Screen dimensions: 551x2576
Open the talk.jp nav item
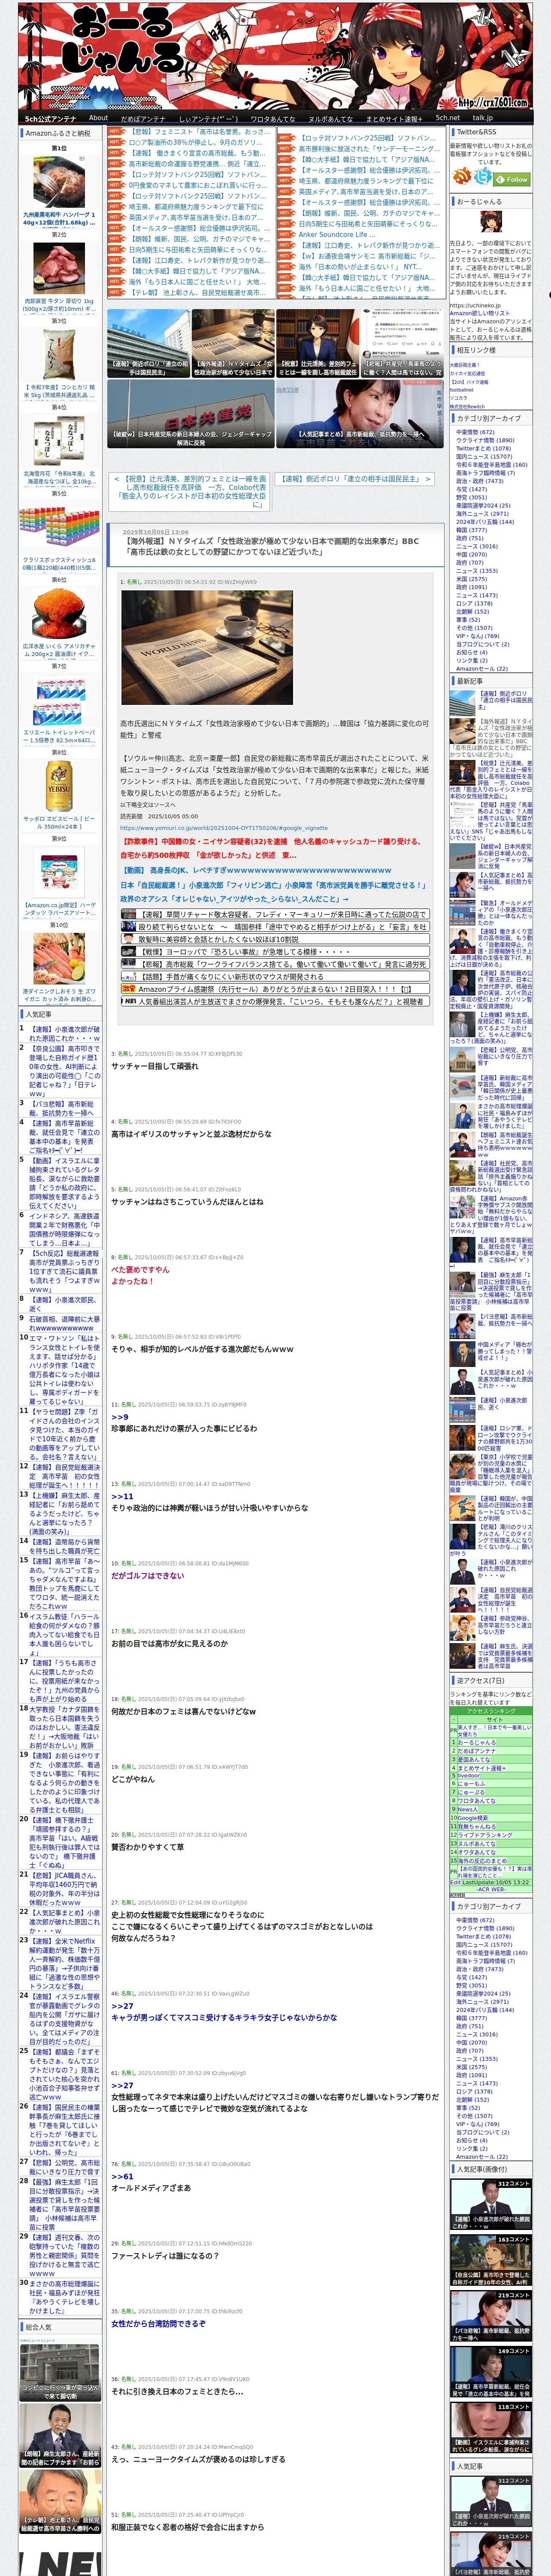pos(483,117)
